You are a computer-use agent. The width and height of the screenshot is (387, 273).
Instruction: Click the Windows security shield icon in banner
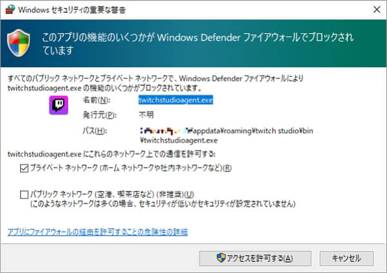coord(19,43)
